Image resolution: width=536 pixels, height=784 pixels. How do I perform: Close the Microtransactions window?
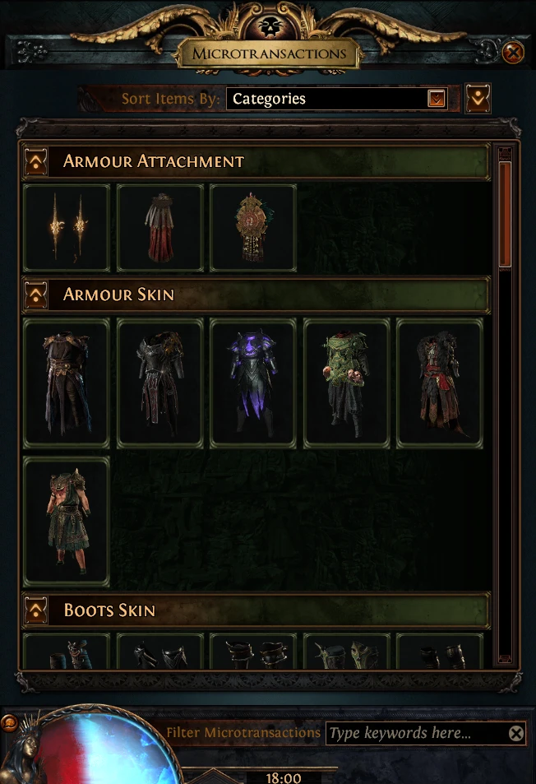tap(513, 52)
